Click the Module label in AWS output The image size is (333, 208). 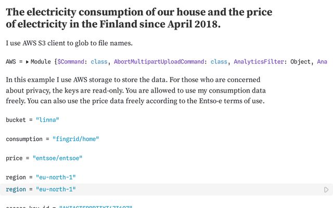click(x=41, y=62)
